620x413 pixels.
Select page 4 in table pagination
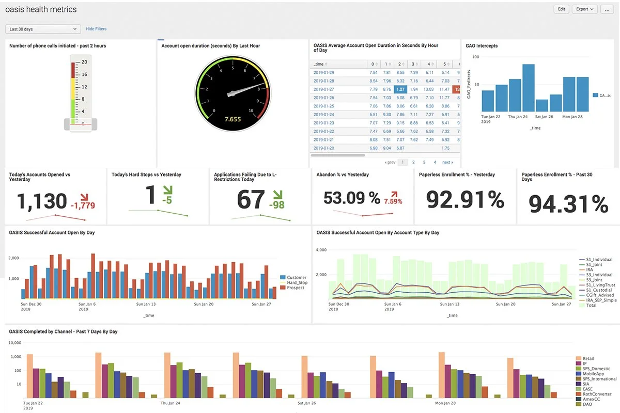pyautogui.click(x=435, y=162)
